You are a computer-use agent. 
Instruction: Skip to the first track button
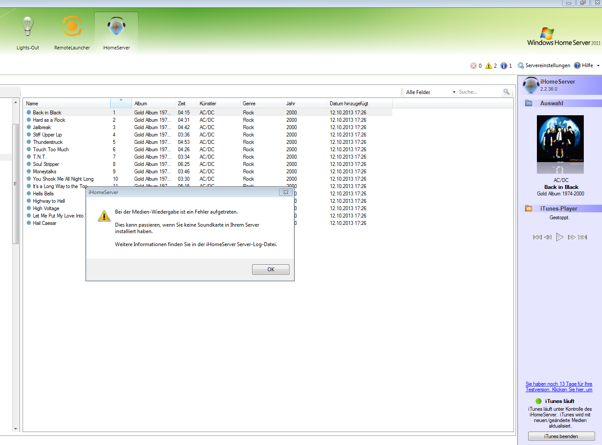(x=537, y=237)
